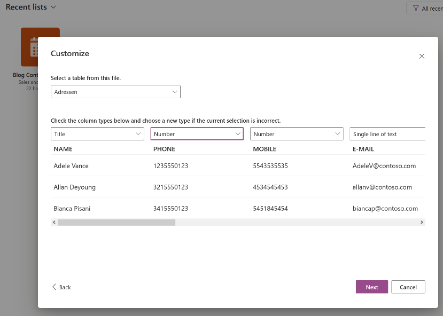This screenshot has width=443, height=316.
Task: Click the All recent filter icon
Action: [416, 8]
